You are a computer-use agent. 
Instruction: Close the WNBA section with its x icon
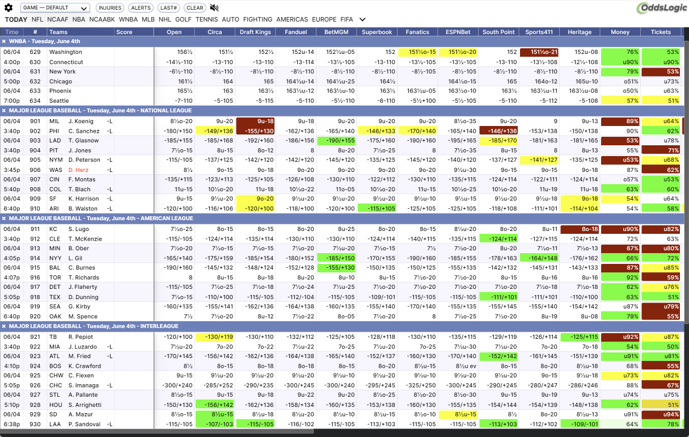4,41
